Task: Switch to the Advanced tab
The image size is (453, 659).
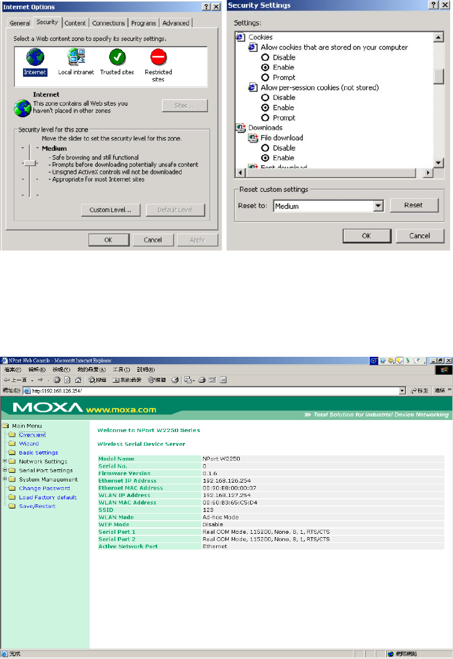Action: coord(176,23)
